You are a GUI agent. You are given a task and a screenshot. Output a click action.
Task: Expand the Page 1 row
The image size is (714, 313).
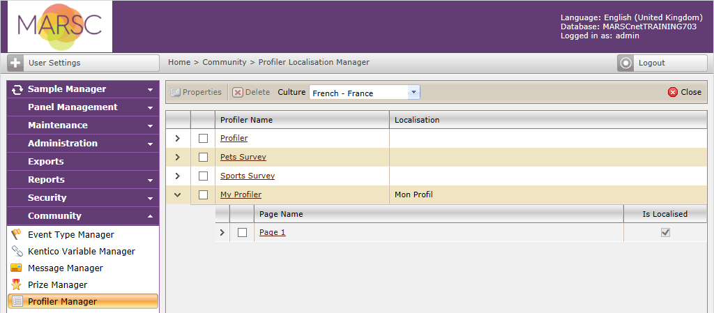(x=222, y=232)
